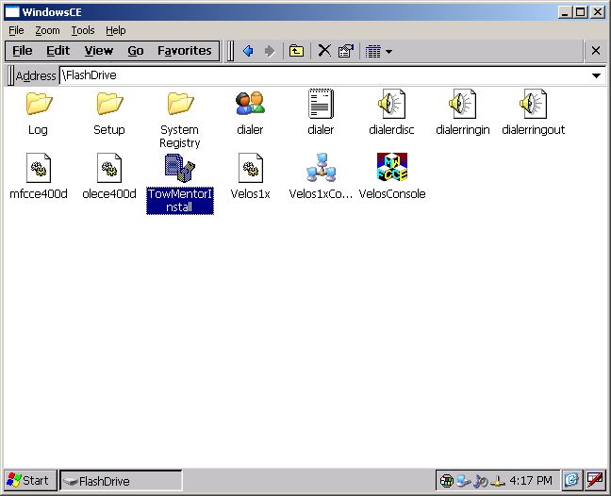Click the WindowsCE title bar icon
611x496 pixels.
12,12
